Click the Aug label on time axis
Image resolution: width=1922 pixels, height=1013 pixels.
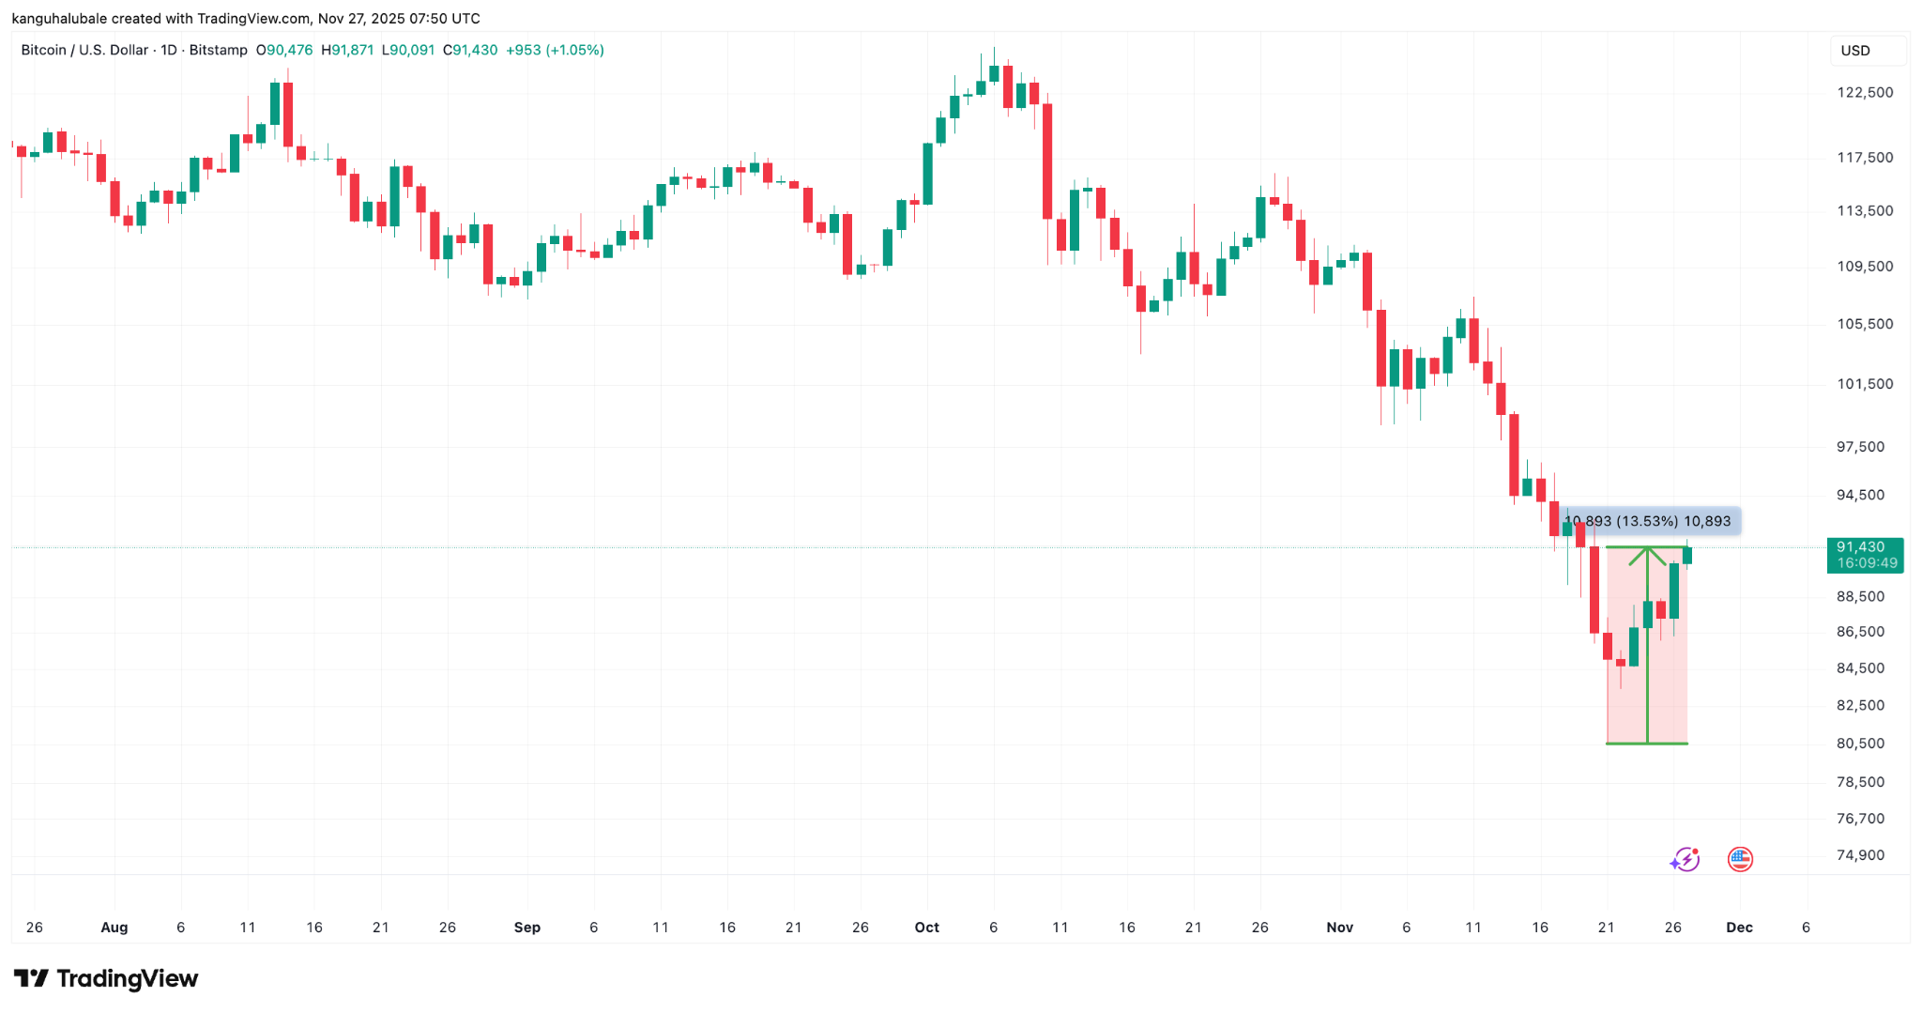coord(114,928)
